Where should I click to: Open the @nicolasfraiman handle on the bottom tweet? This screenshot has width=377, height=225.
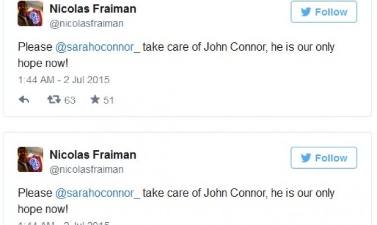[87, 169]
